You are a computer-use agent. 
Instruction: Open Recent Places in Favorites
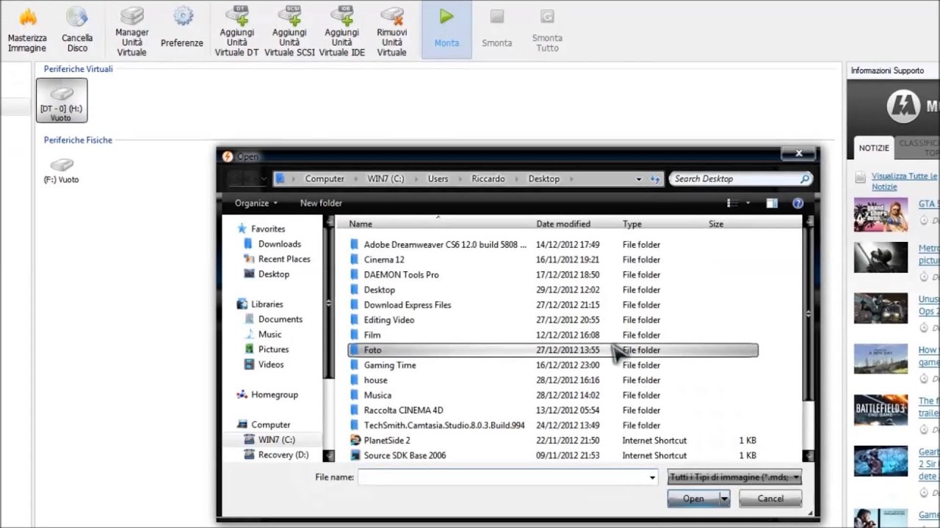click(277, 259)
